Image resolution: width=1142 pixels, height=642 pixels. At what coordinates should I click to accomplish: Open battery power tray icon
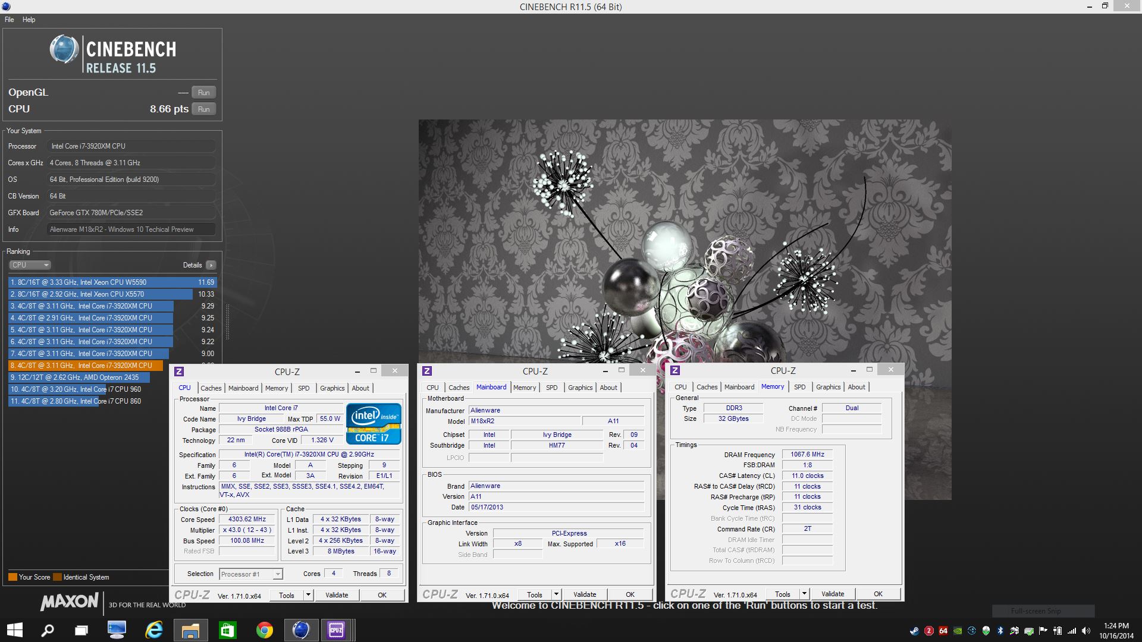[1058, 631]
